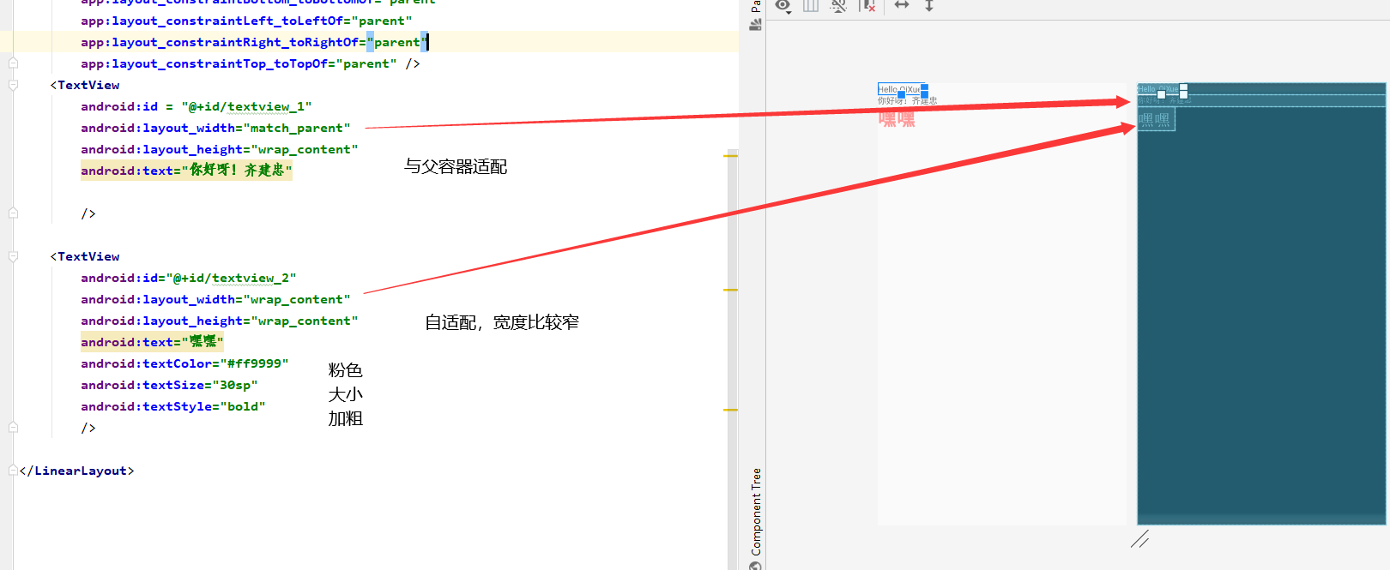
Task: Click layout_width "wrap_content" of textview_2
Action: click(x=297, y=299)
